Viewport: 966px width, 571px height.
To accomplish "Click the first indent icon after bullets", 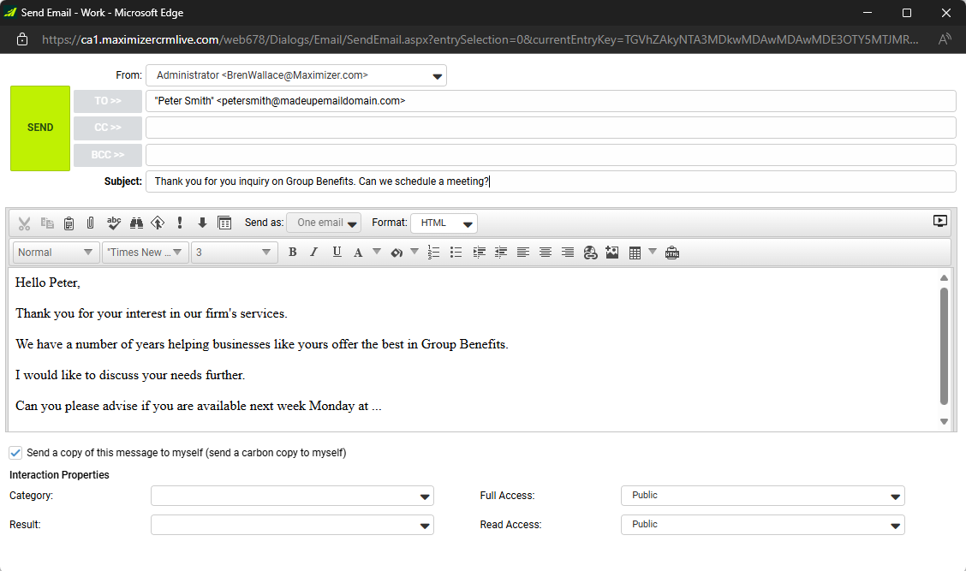I will click(x=479, y=253).
